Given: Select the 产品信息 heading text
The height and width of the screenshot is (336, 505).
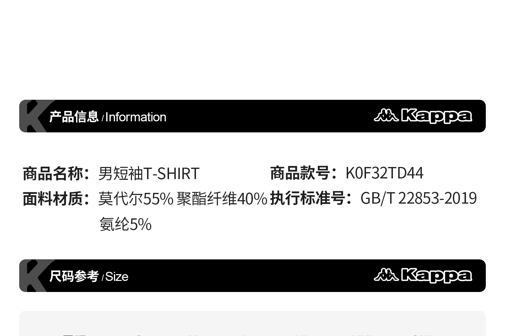Looking at the screenshot, I should point(74,117).
